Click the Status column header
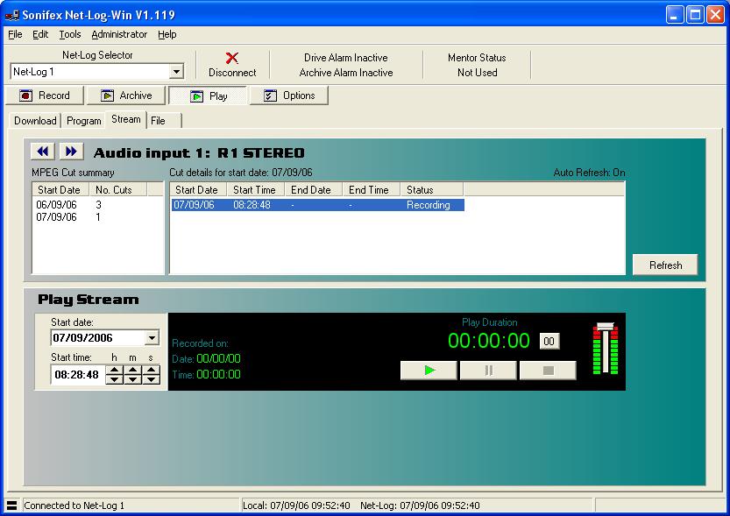The width and height of the screenshot is (730, 516). click(431, 190)
